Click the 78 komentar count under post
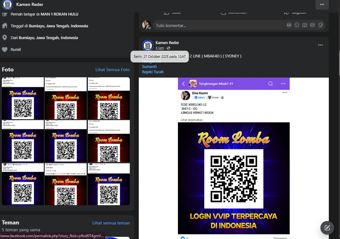The width and height of the screenshot is (340, 239). click(x=280, y=238)
